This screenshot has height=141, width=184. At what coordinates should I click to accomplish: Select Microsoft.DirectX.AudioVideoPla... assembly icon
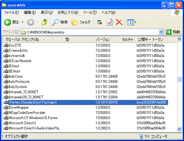point(6,128)
